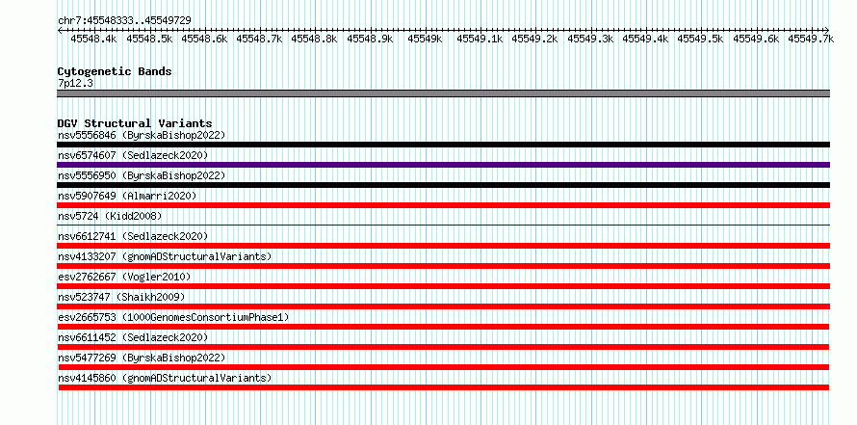Select the red esv2762667 variant bar

click(443, 286)
